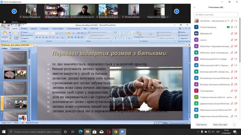Show next gallery page of videos

click(x=176, y=11)
